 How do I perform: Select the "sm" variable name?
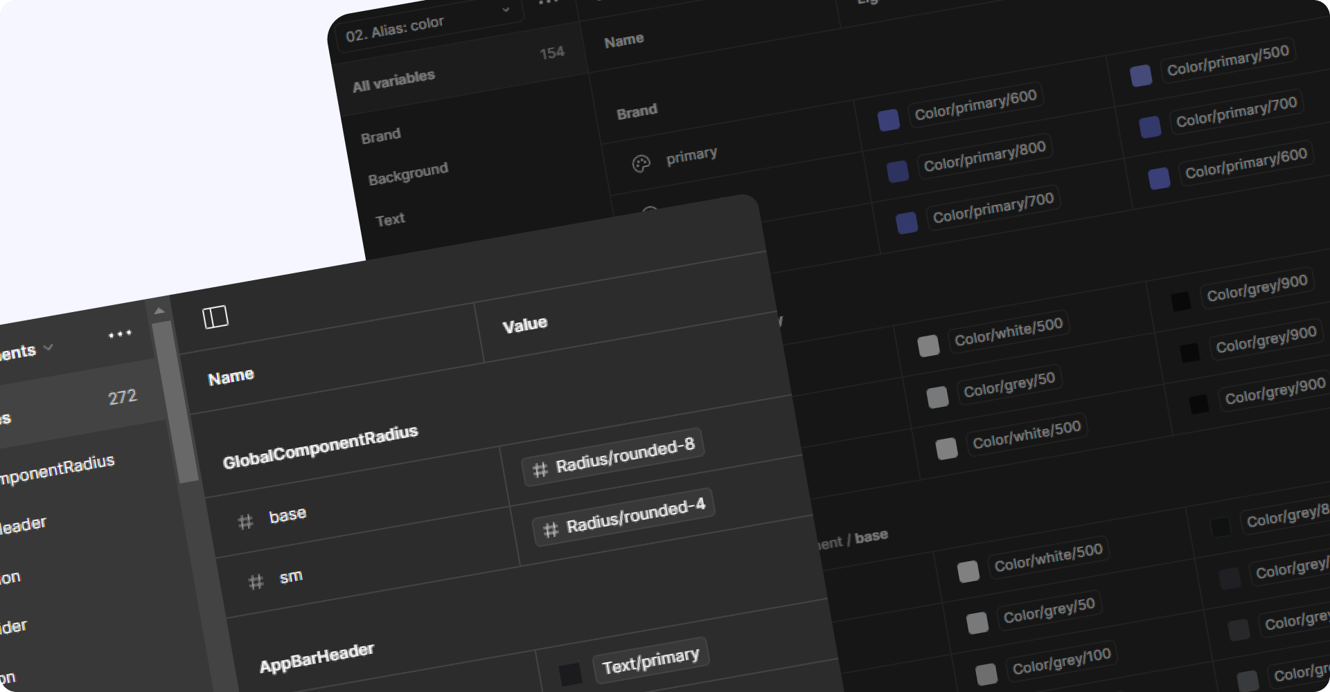pyautogui.click(x=291, y=576)
